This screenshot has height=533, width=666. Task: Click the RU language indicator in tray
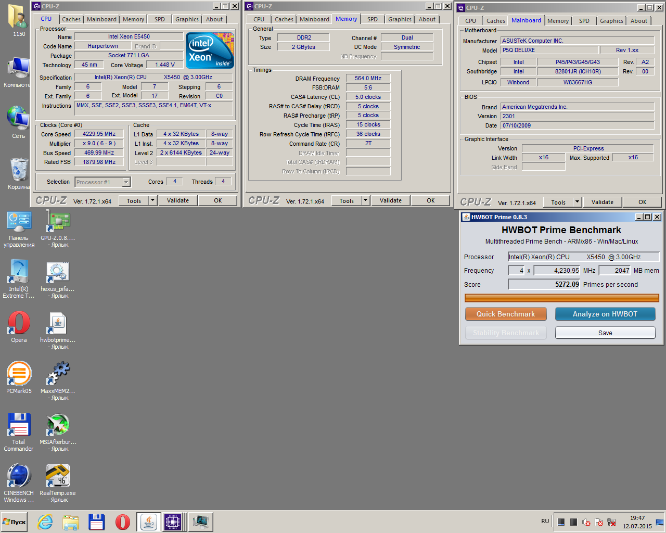point(545,521)
